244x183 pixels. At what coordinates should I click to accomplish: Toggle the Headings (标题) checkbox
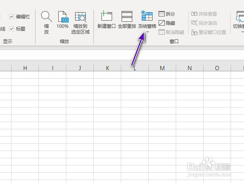(12, 29)
